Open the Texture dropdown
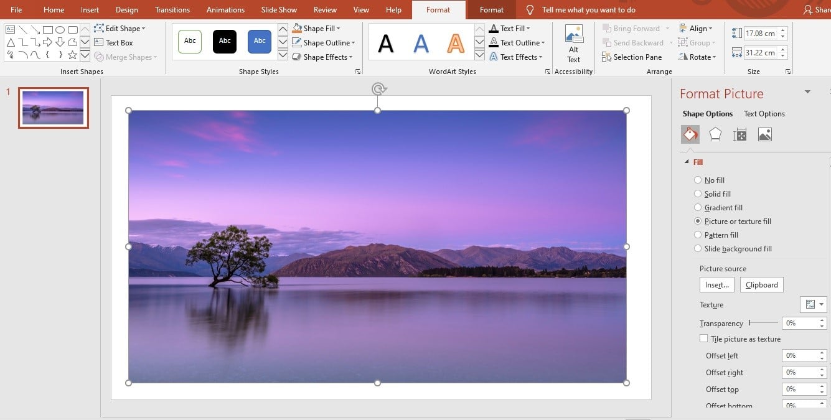This screenshot has width=831, height=420. coord(813,304)
